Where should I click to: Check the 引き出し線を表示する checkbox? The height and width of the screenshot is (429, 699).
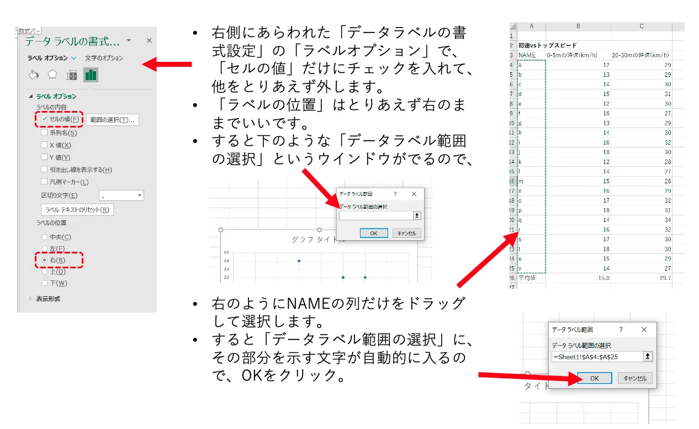(x=44, y=170)
